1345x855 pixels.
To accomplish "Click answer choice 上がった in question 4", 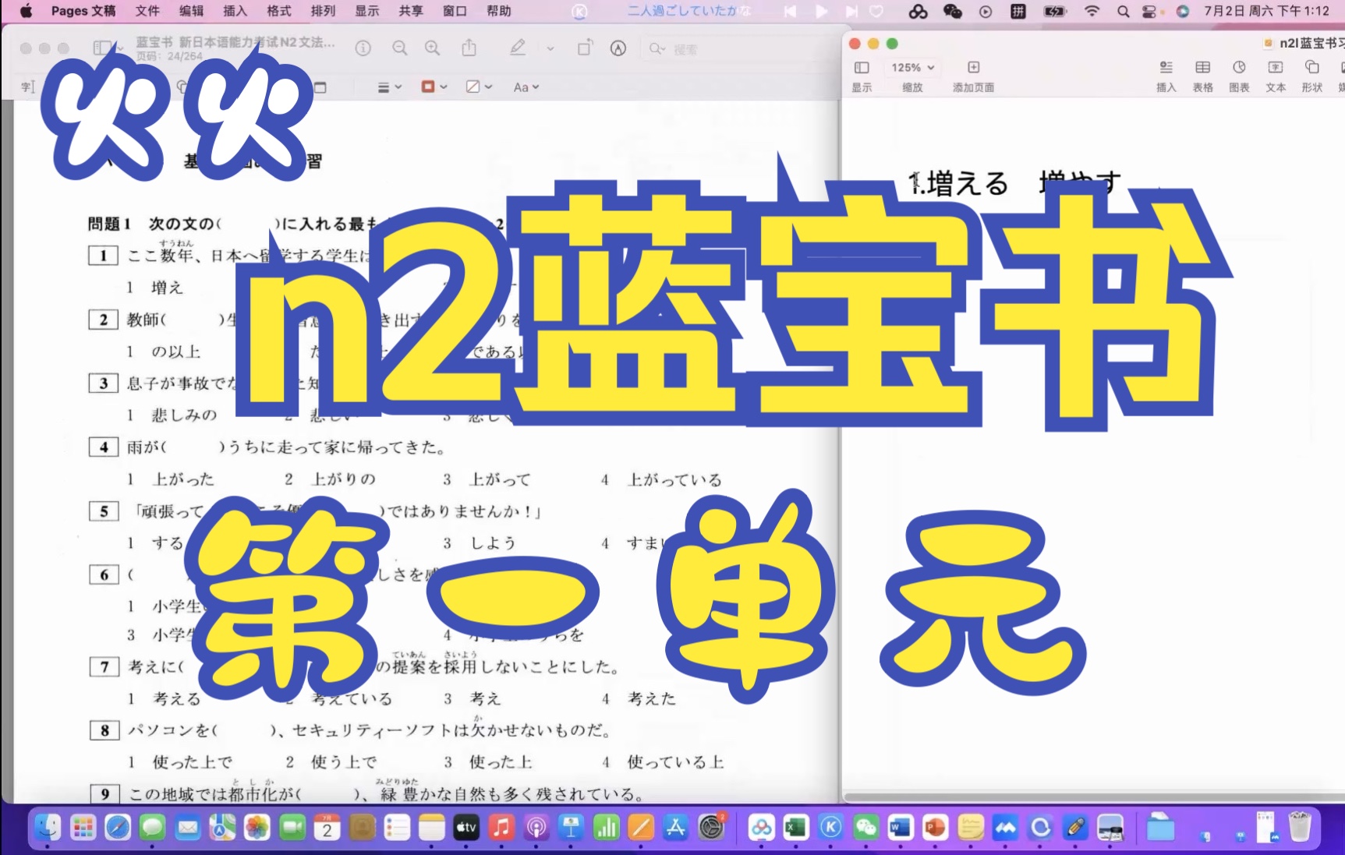I will click(x=183, y=479).
